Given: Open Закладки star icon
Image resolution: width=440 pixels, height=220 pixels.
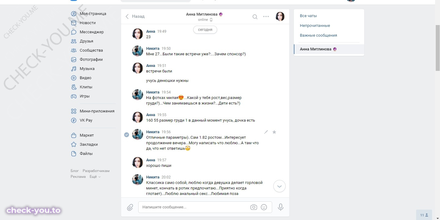Looking at the screenshot, I should coord(74,145).
